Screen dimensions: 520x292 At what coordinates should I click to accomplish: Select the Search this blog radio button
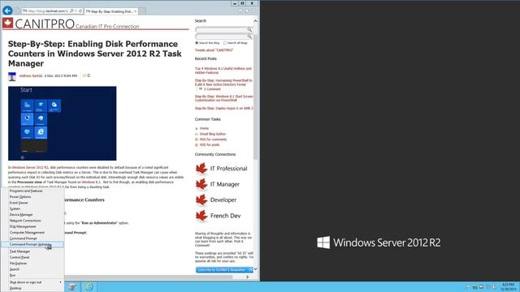pos(197,43)
